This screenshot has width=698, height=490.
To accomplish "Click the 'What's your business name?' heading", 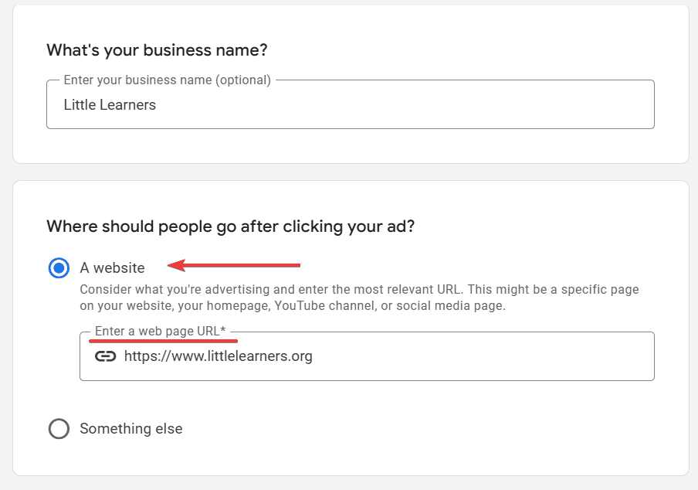I will (x=157, y=50).
